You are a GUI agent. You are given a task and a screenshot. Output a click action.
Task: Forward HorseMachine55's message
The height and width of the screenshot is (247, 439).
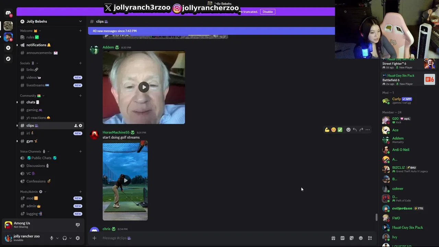pyautogui.click(x=361, y=130)
